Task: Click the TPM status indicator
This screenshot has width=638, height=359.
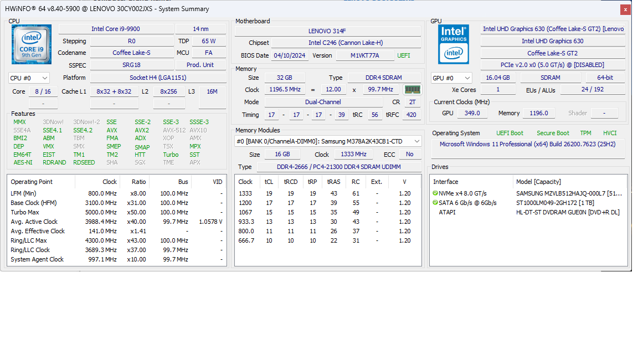Action: 585,133
